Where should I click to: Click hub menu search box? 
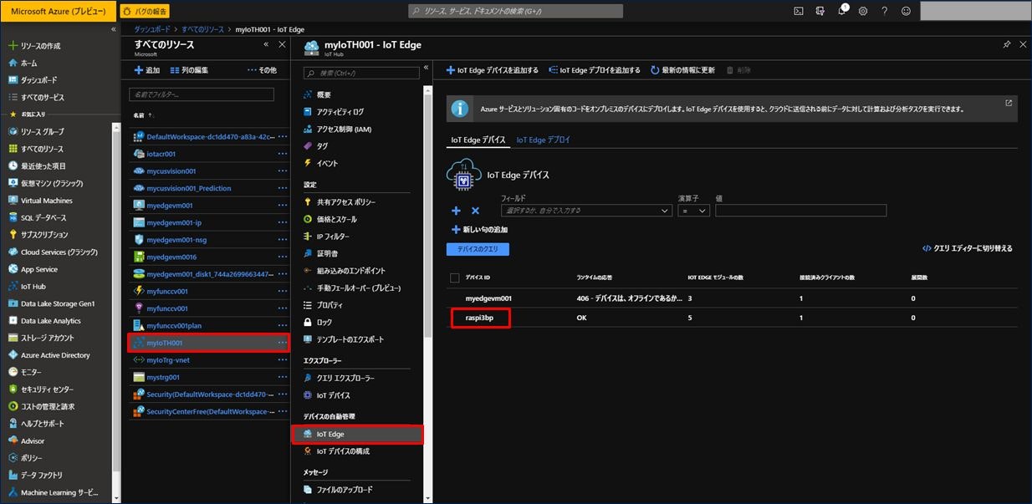(x=360, y=73)
